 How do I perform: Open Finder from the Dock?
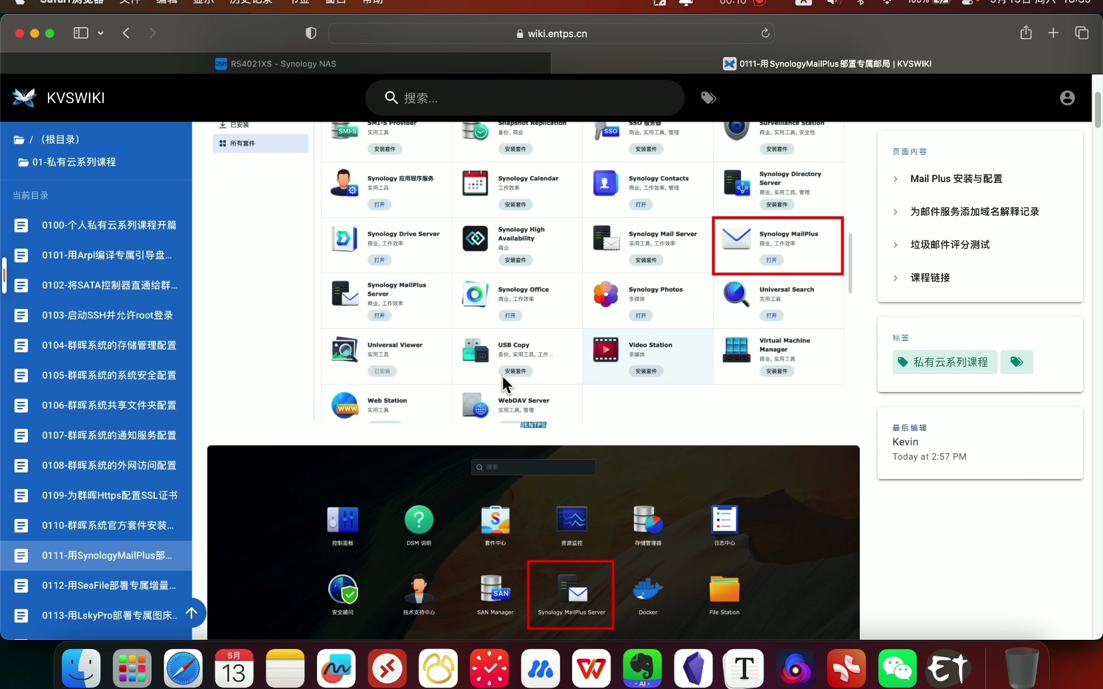click(81, 668)
